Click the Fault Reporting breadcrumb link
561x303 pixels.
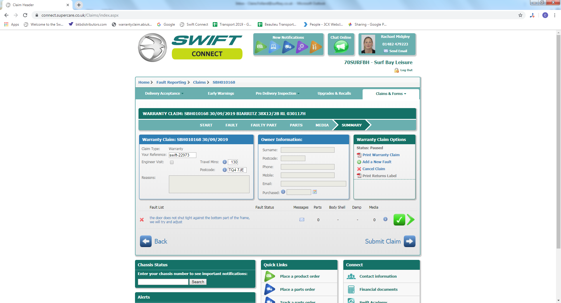point(171,82)
